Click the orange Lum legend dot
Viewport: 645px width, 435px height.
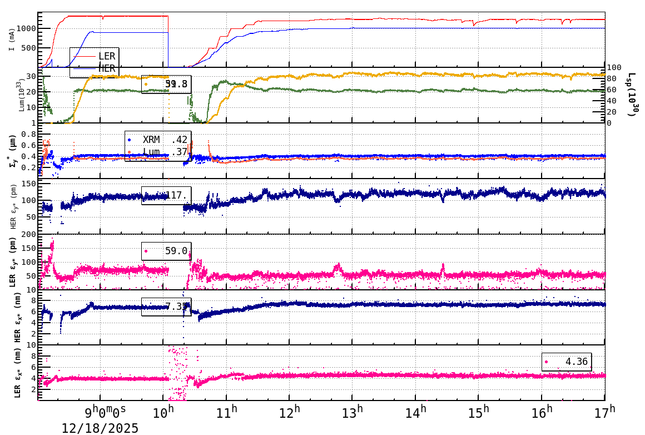pyautogui.click(x=129, y=152)
